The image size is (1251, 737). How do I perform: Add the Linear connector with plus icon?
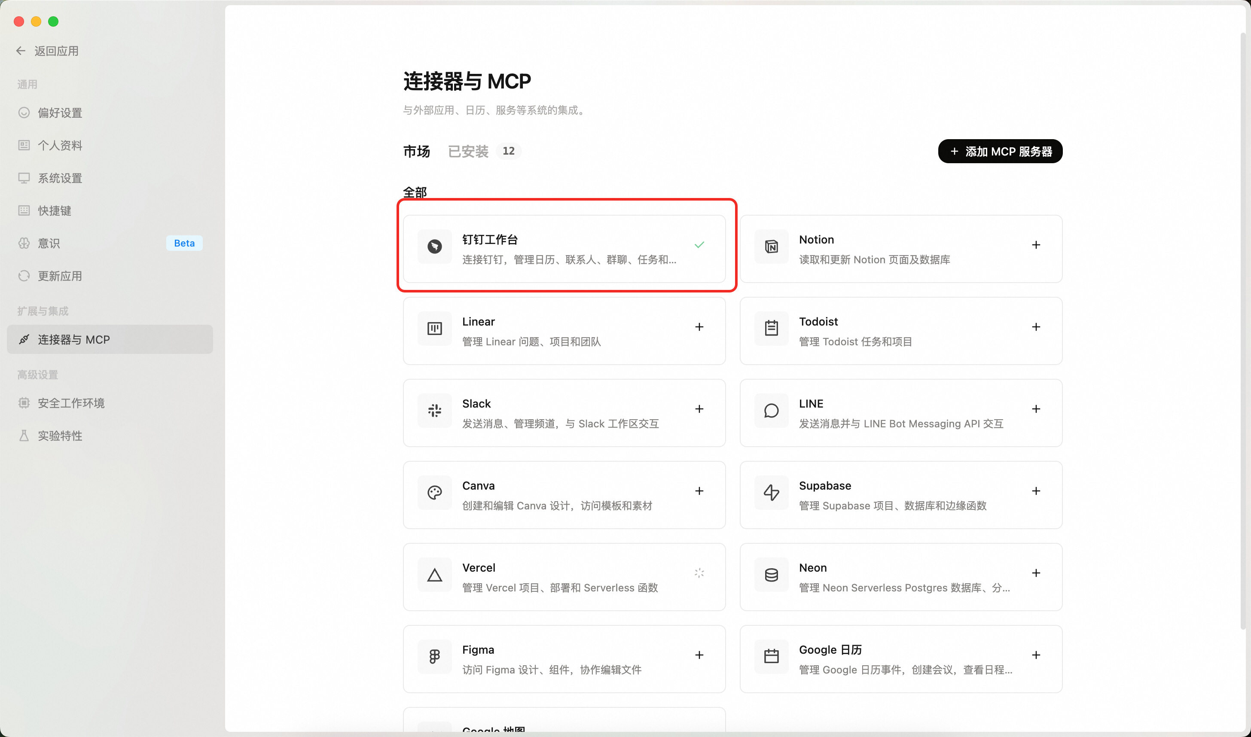point(699,327)
